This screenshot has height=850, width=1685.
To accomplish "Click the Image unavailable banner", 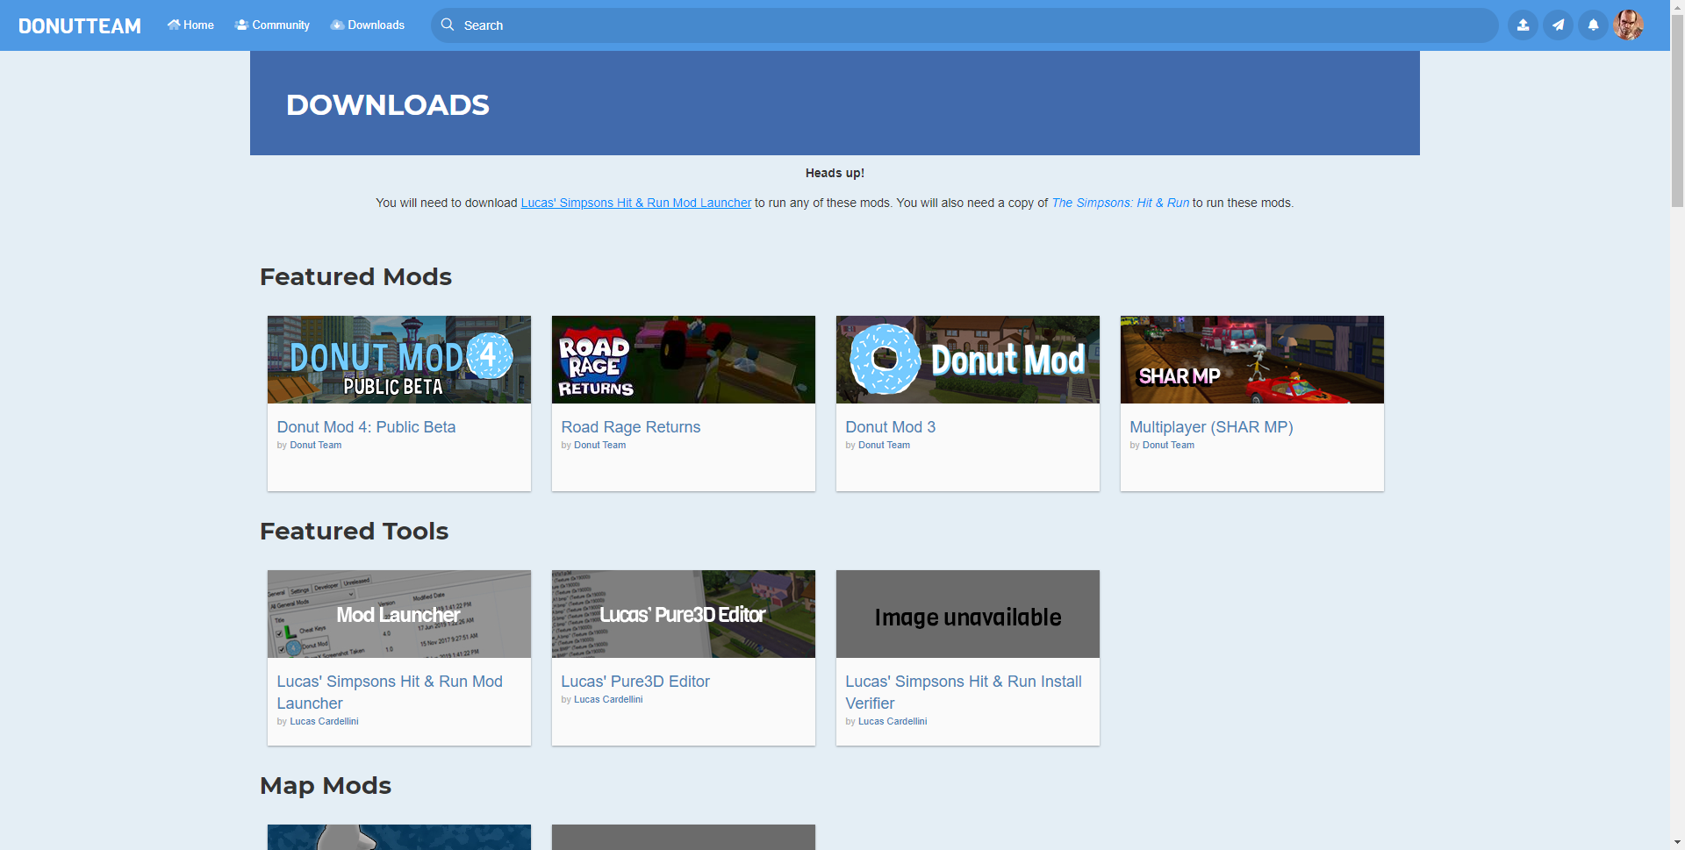I will (x=968, y=614).
